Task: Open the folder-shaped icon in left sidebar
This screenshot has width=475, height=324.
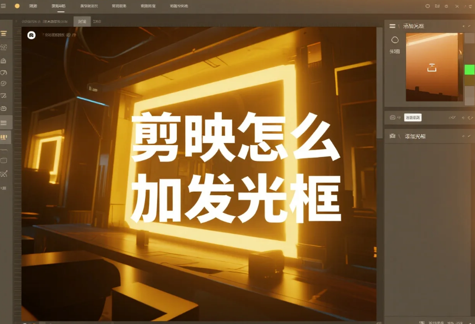Action: click(x=3, y=161)
